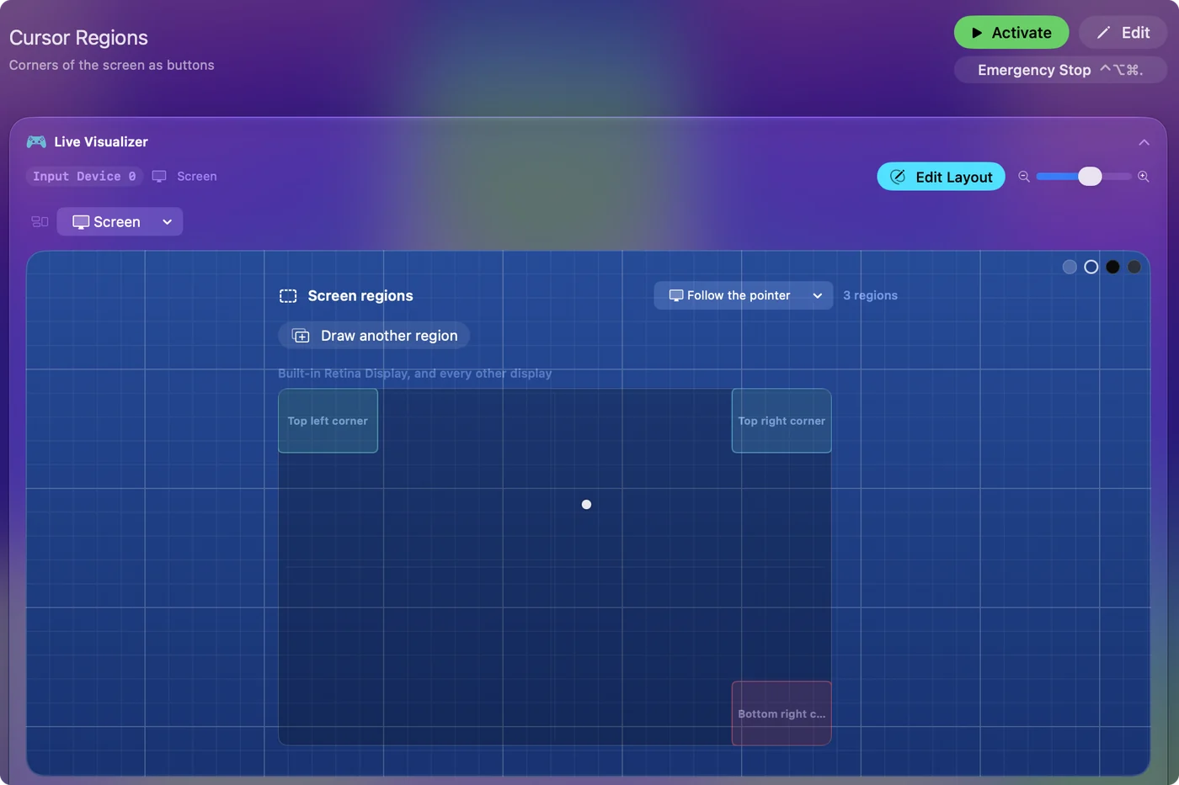Click the "3 regions" count text
Screen dimensions: 1179x785
(870, 295)
